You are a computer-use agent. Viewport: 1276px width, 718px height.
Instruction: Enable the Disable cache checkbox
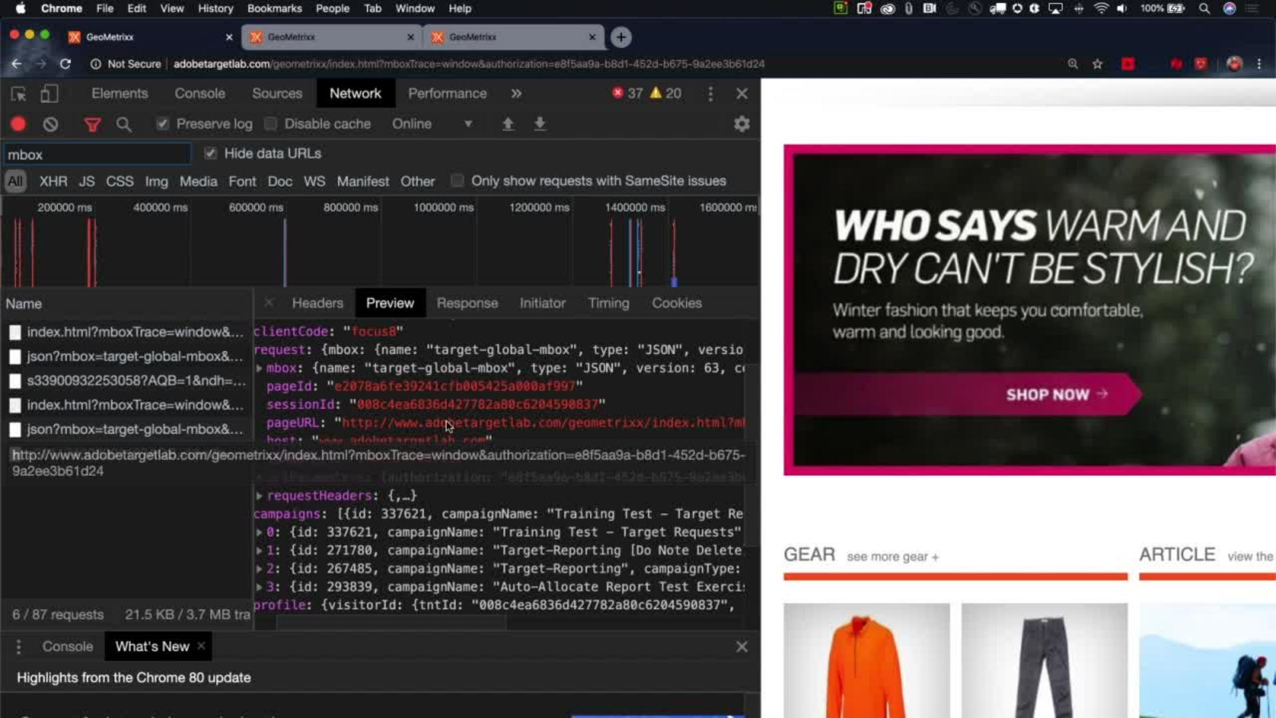pyautogui.click(x=270, y=124)
